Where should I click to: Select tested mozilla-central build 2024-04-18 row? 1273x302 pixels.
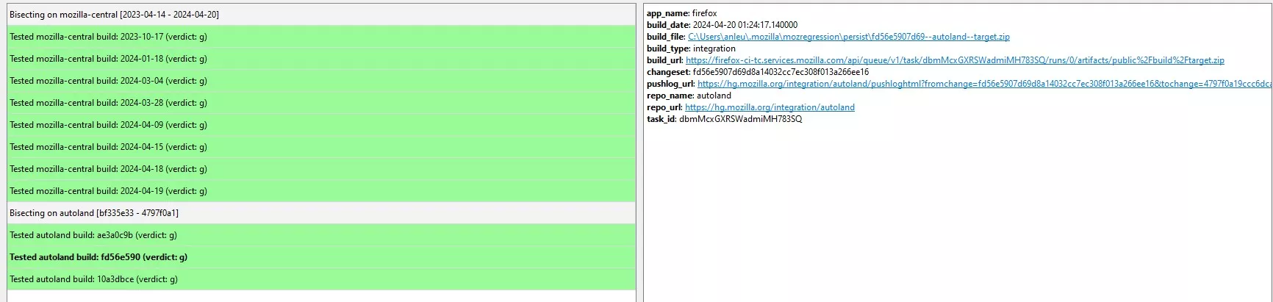click(321, 169)
